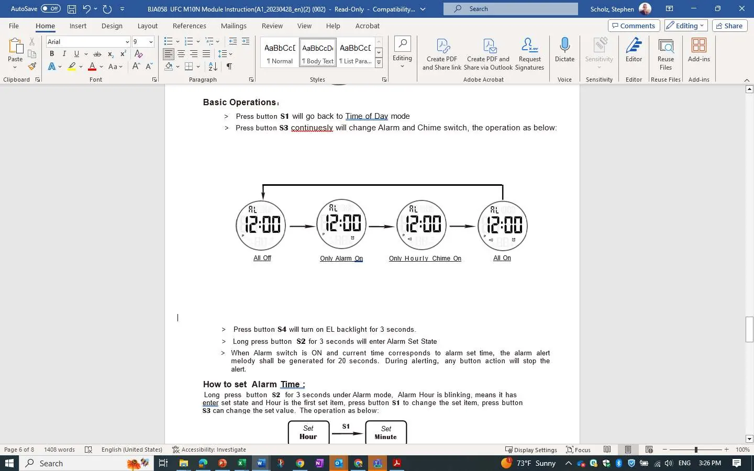The image size is (754, 471).
Task: Toggle Show/Hide paragraph marks
Action: click(229, 66)
